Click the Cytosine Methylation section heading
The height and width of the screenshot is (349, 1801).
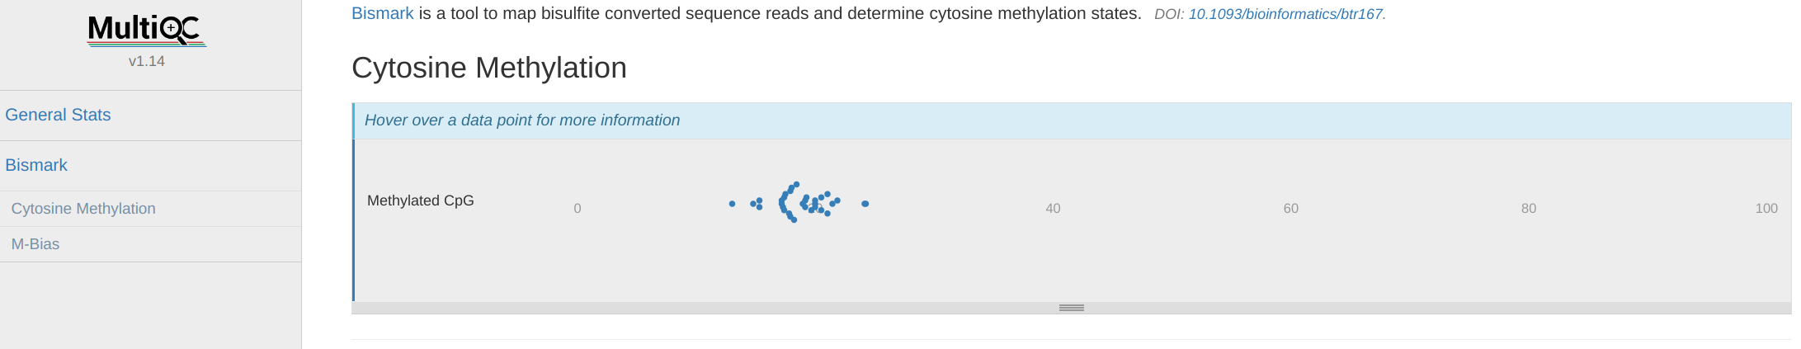[488, 68]
